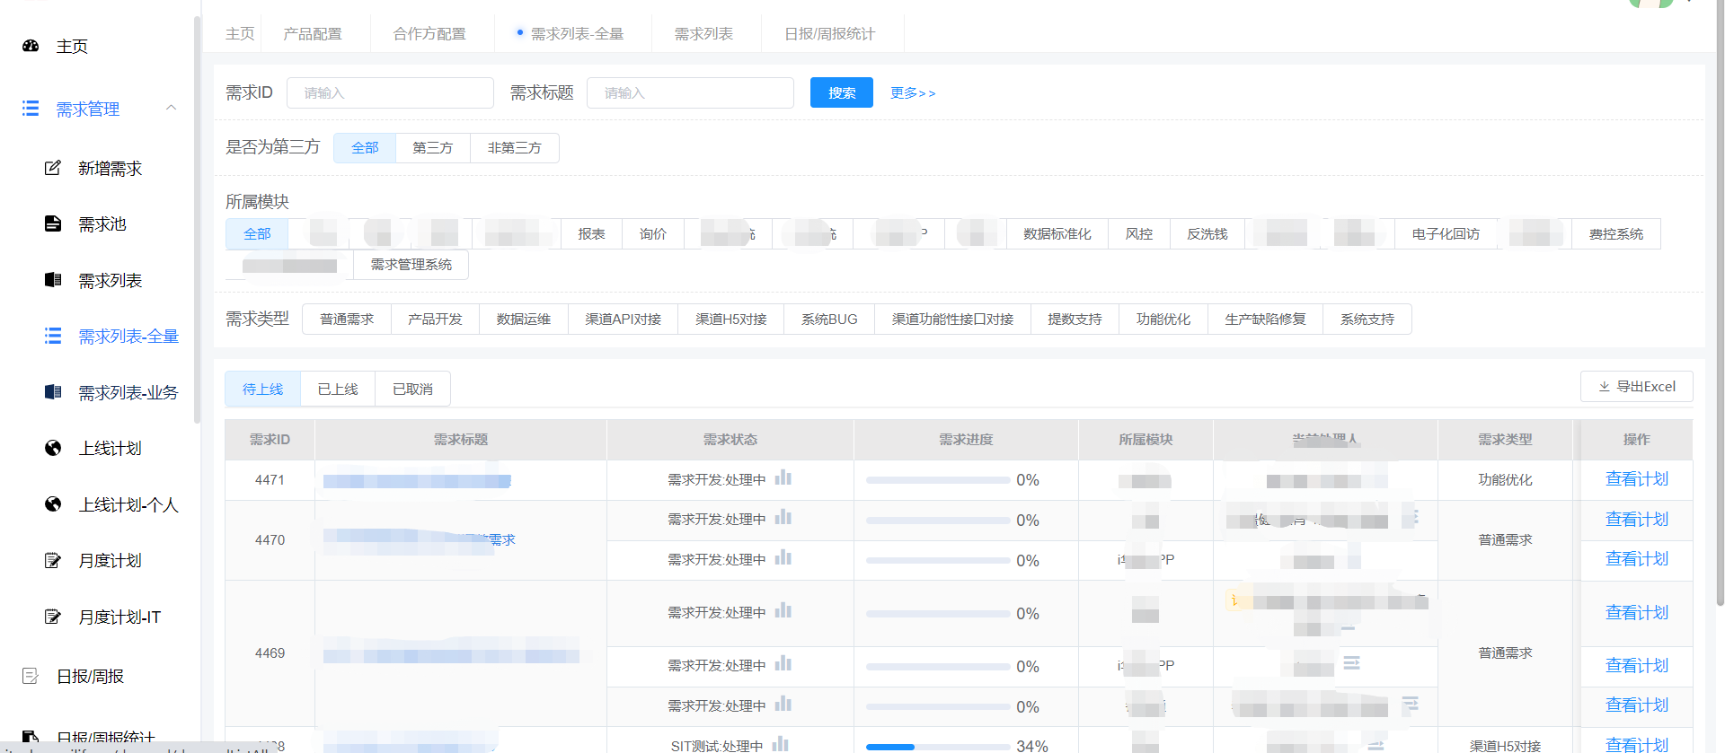The height and width of the screenshot is (753, 1725).
Task: Click bar chart icon beside SIT测试:处理中
Action: click(x=781, y=744)
